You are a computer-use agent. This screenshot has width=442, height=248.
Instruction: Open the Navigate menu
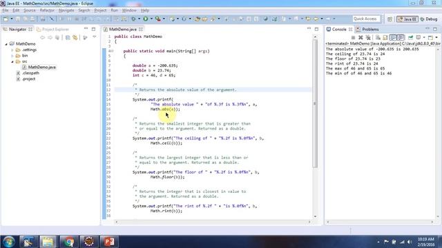(66, 10)
